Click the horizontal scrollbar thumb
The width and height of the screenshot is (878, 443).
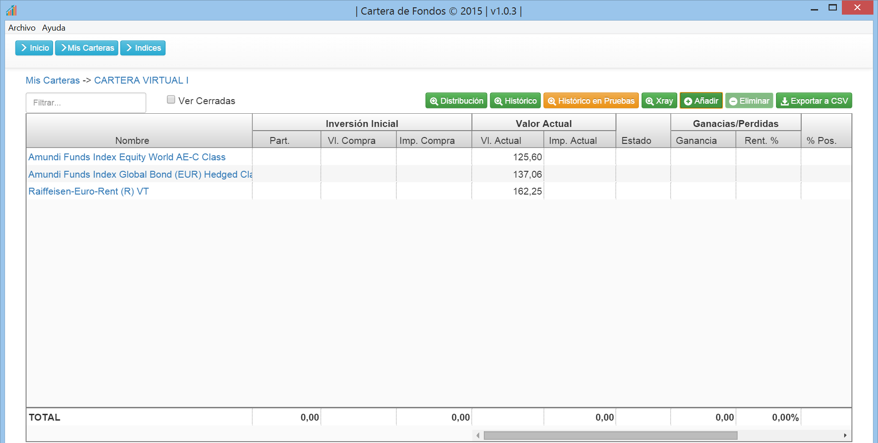[610, 436]
